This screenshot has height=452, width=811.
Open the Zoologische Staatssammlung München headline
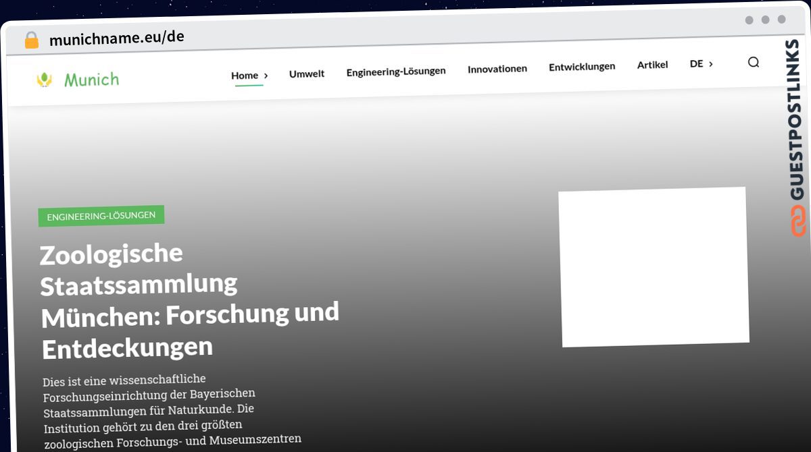[x=189, y=300]
